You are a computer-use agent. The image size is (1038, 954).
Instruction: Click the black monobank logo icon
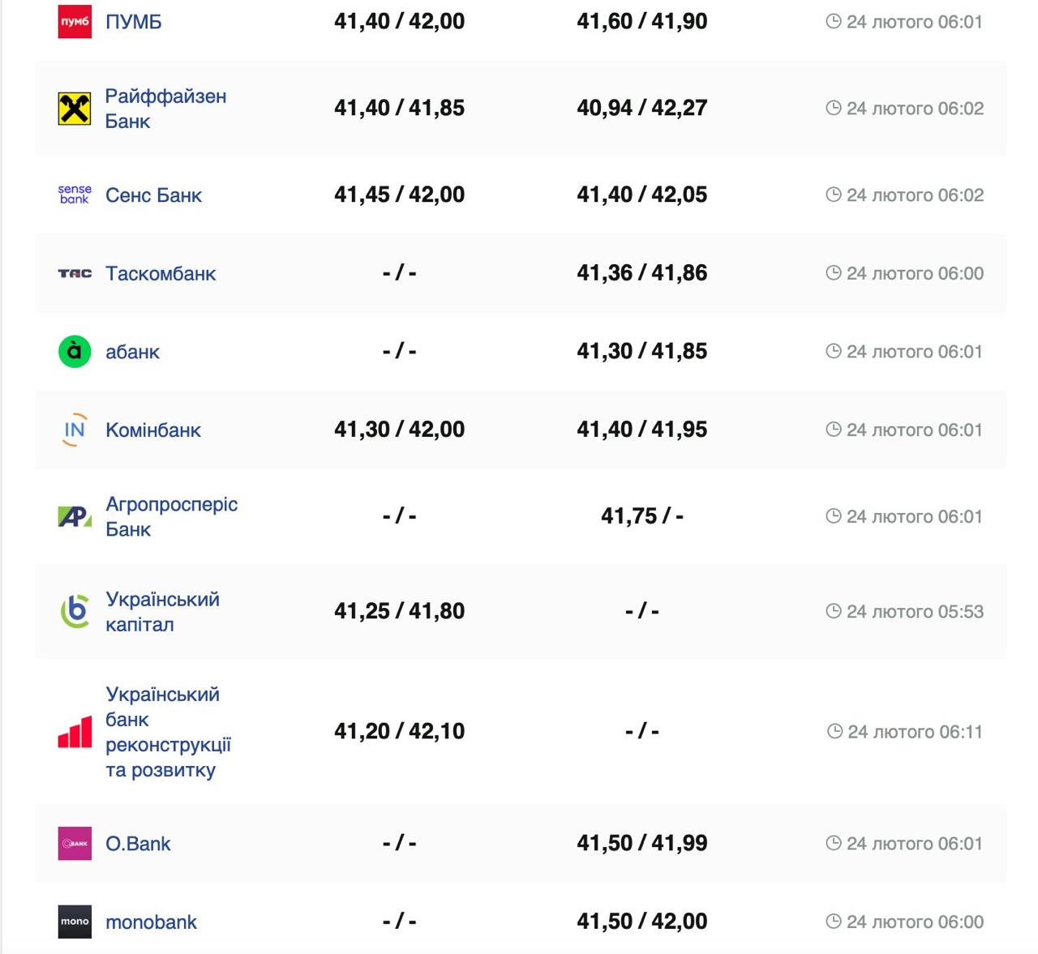pyautogui.click(x=75, y=922)
